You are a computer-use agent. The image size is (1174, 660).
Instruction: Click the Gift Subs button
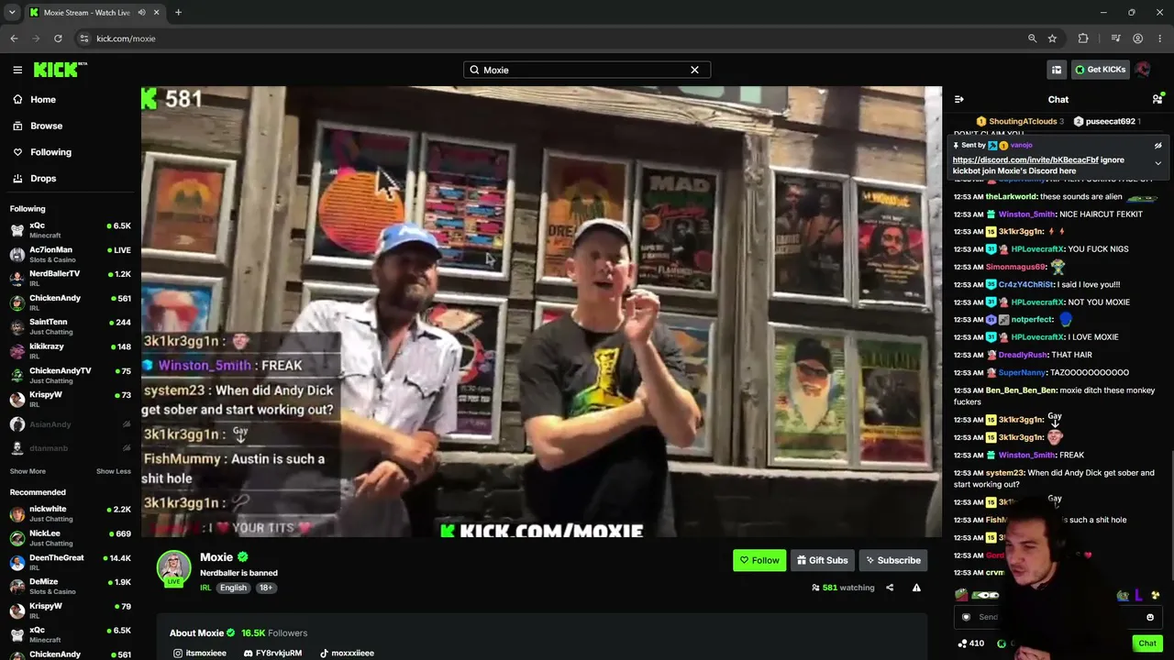tap(822, 560)
